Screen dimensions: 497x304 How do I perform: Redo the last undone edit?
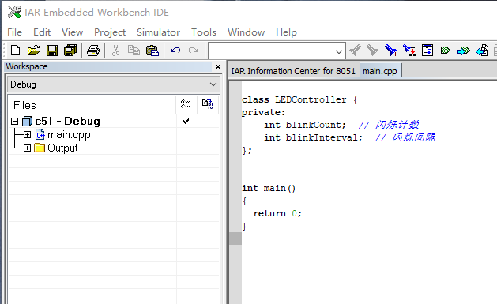[x=194, y=51]
